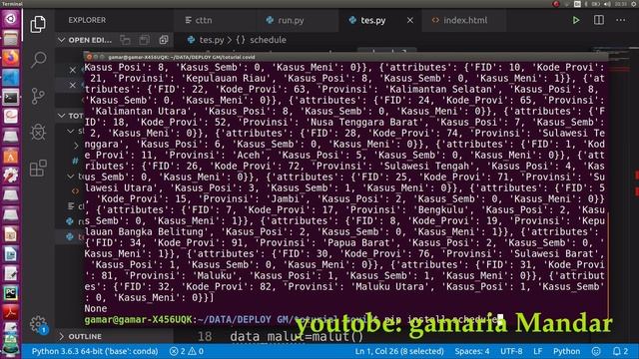Click Close All Editors icon
This screenshot has height=359, width=639.
click(x=164, y=40)
